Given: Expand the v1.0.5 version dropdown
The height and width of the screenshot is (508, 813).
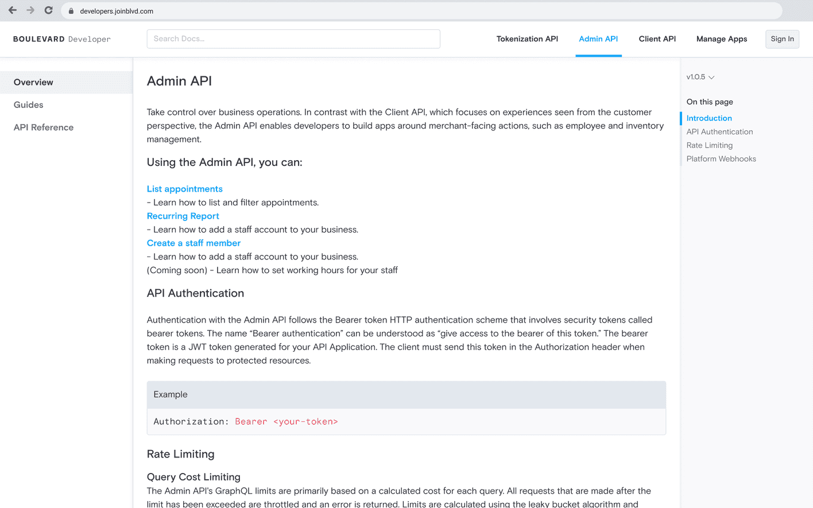Looking at the screenshot, I should (700, 77).
